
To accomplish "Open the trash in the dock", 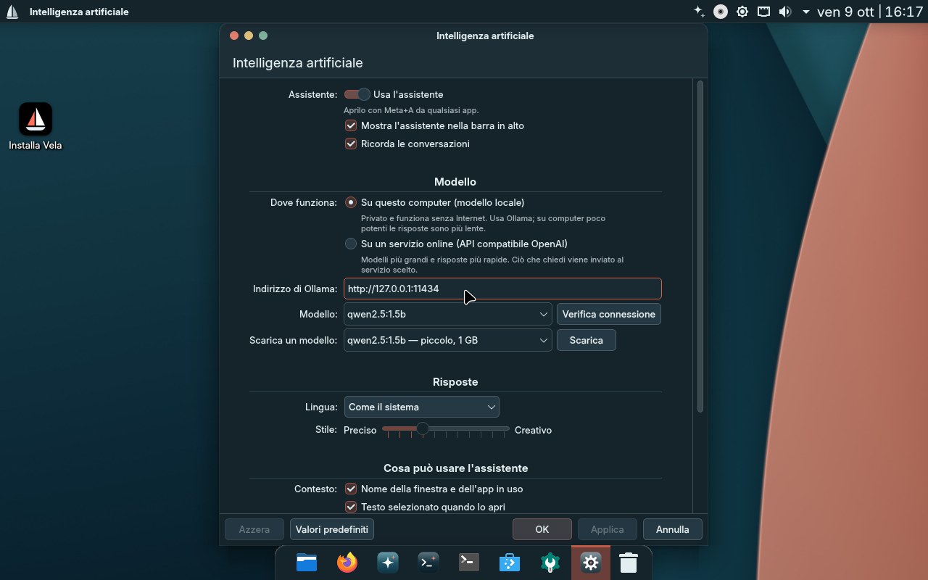I will pyautogui.click(x=629, y=562).
